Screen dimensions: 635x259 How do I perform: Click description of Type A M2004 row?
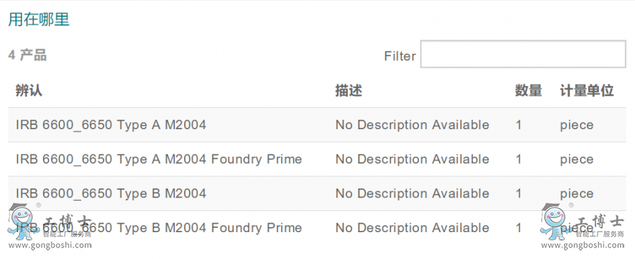tap(412, 125)
